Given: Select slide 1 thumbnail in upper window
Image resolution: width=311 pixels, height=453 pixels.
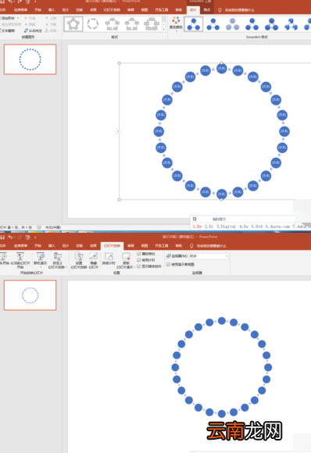Looking at the screenshot, I should click(30, 59).
